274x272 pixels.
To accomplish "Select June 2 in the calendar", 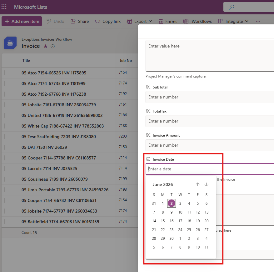I will tap(172, 203).
